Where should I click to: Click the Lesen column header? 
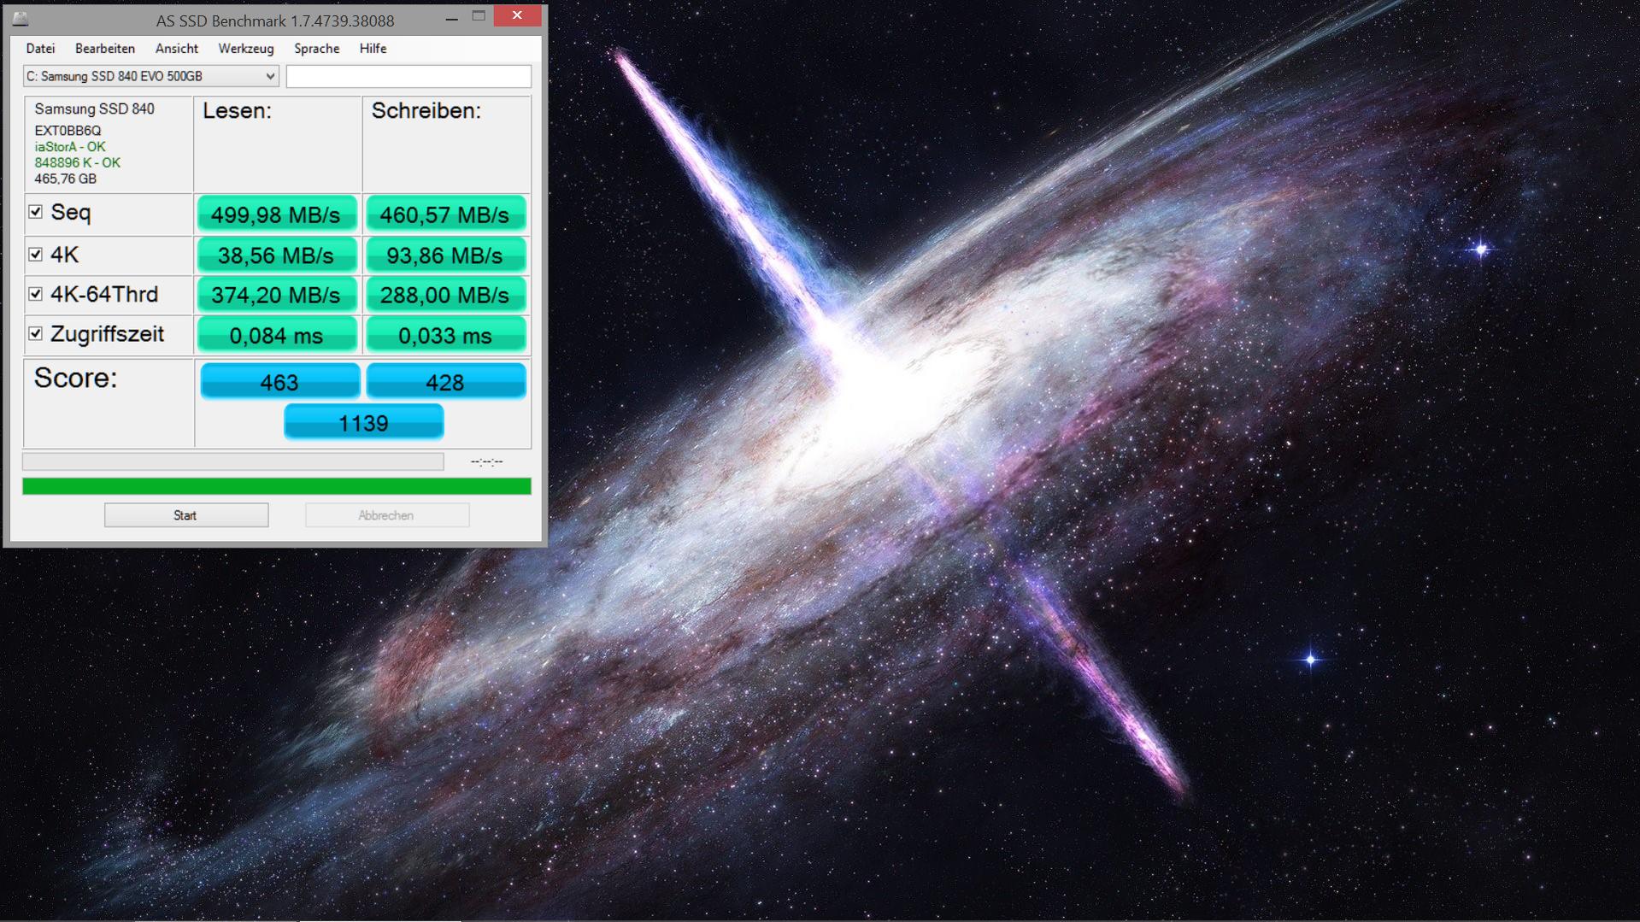(x=237, y=111)
